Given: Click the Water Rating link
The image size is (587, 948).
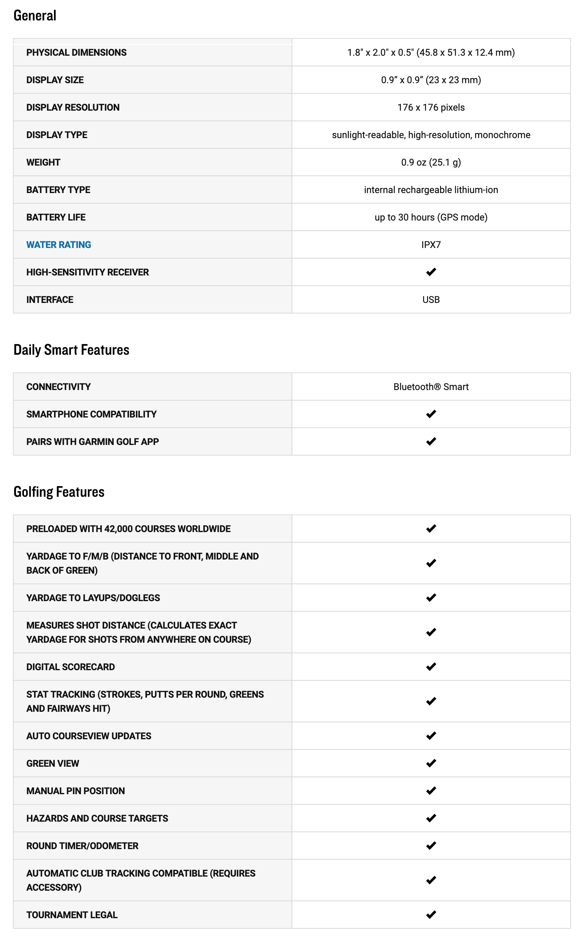Looking at the screenshot, I should (x=59, y=245).
